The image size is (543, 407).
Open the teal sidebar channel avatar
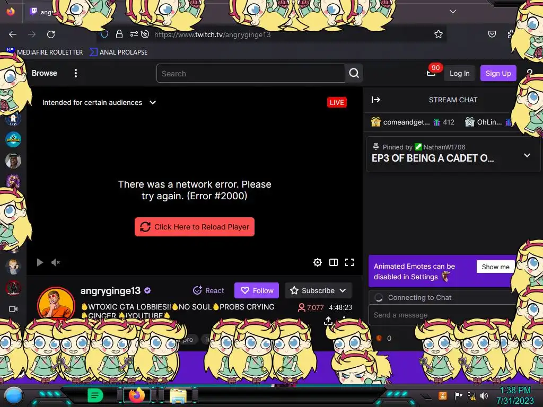click(13, 139)
